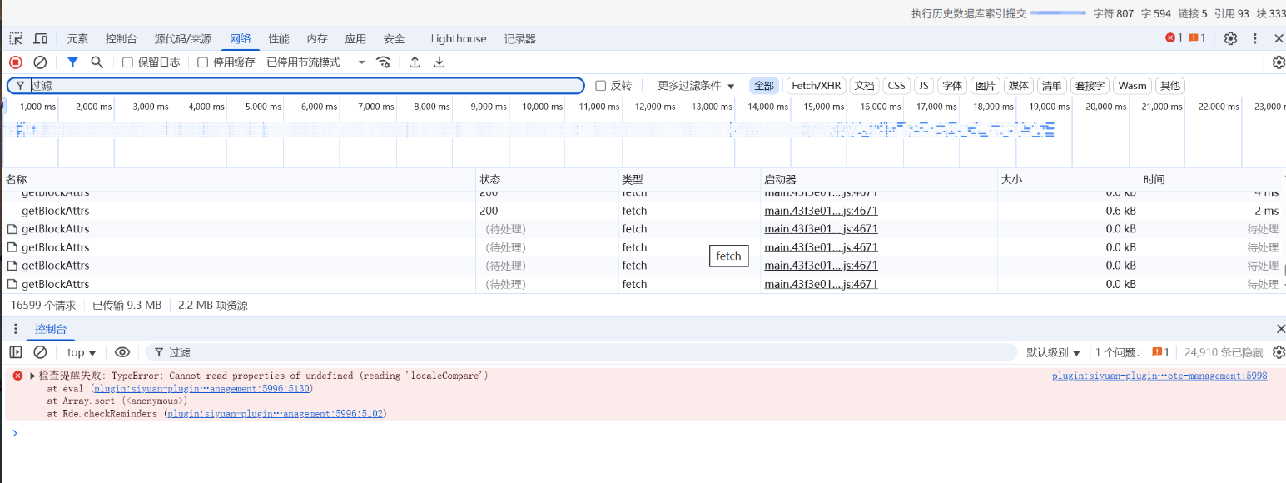Check the 反转 filter checkbox

pyautogui.click(x=601, y=86)
